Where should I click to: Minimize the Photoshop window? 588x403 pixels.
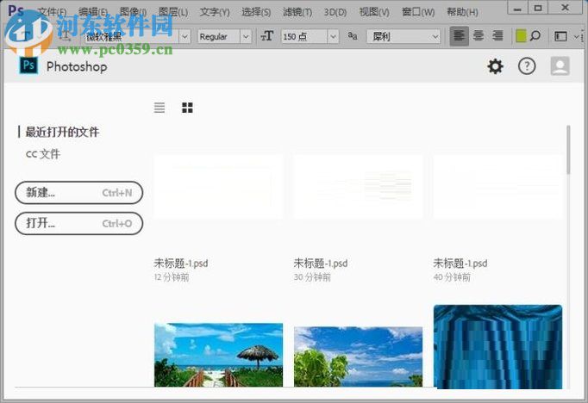pos(517,8)
